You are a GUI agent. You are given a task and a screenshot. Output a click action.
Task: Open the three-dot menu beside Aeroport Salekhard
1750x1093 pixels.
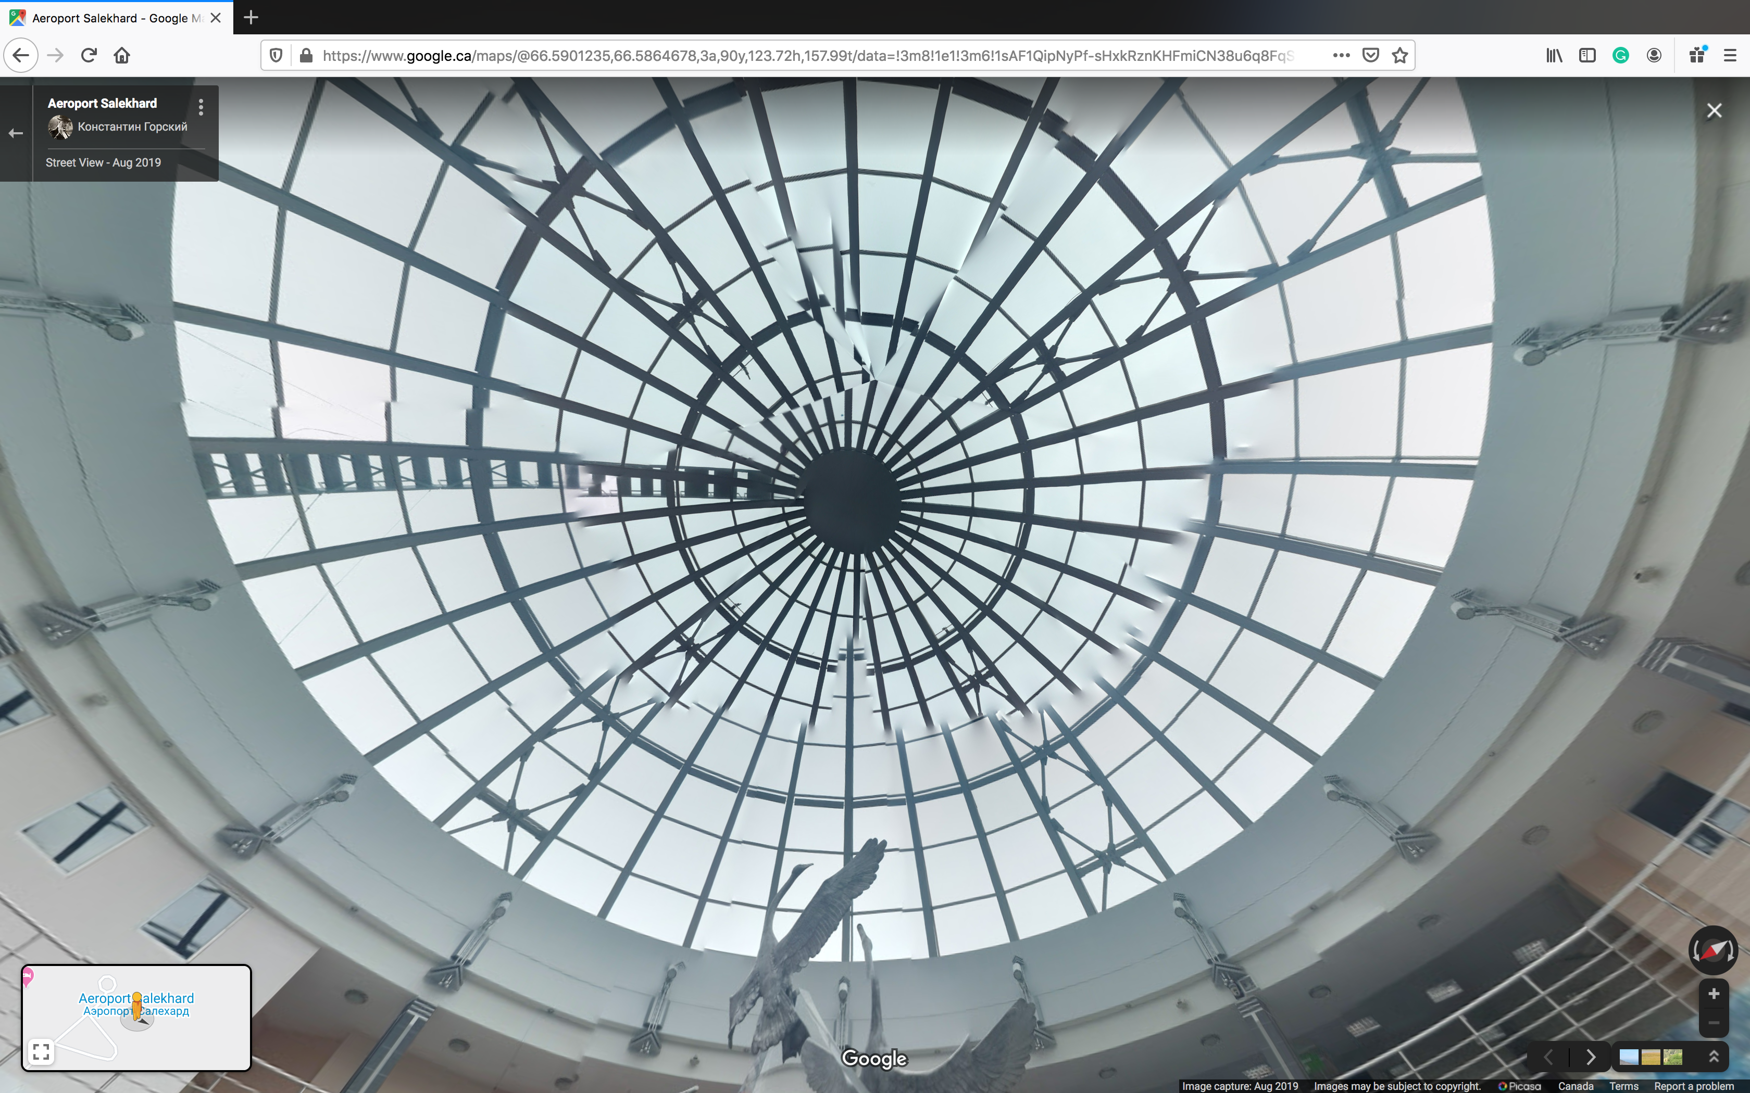pyautogui.click(x=201, y=108)
